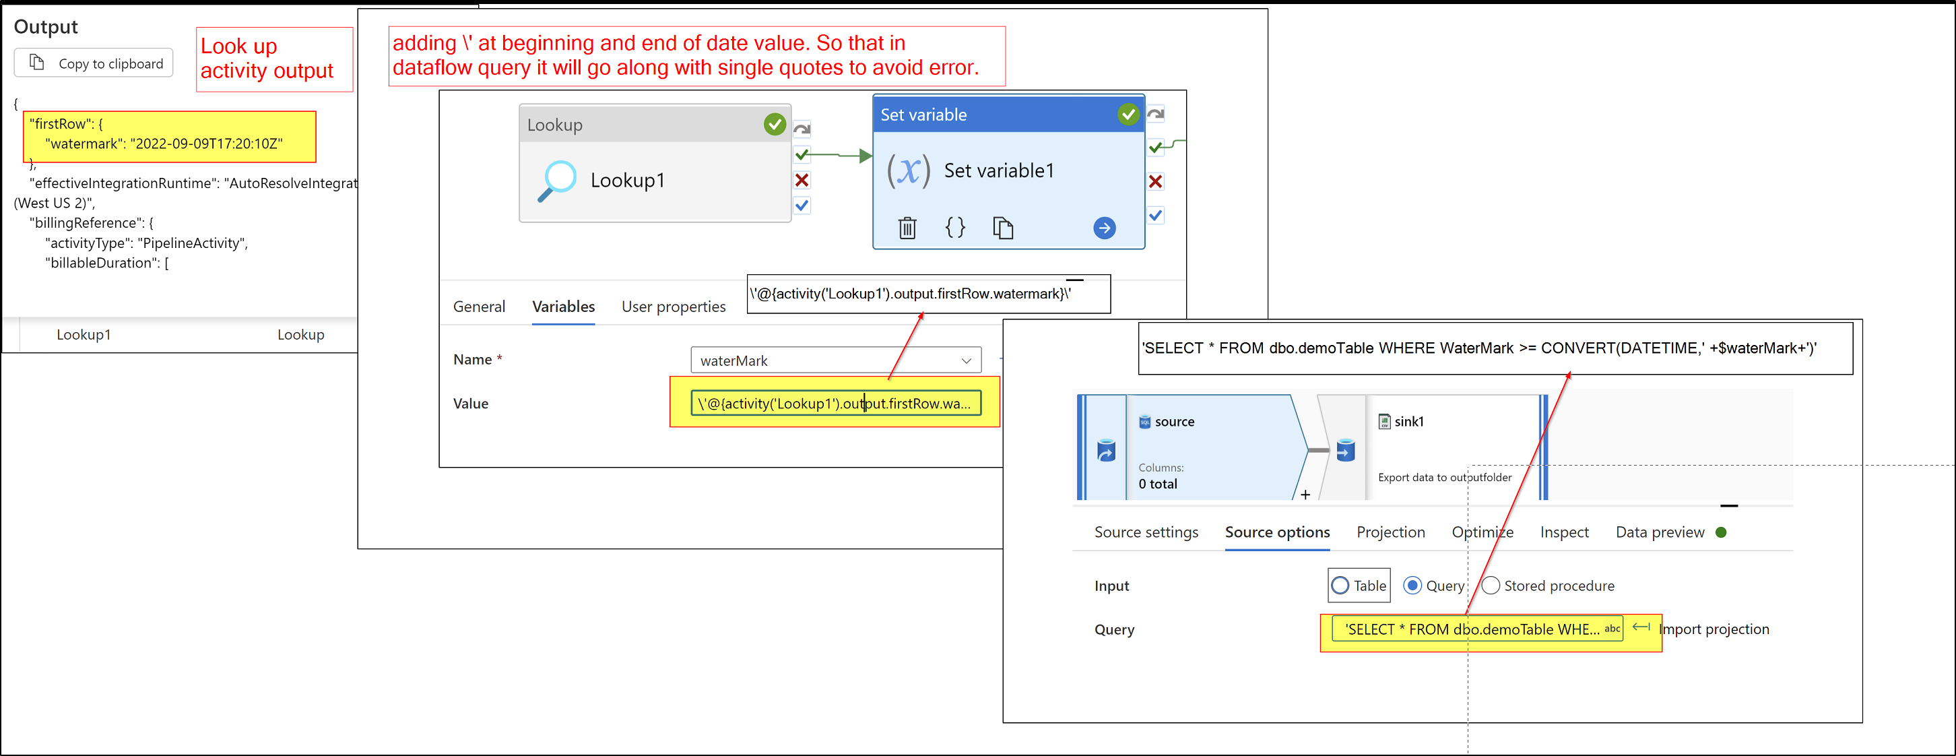This screenshot has height=756, width=1956.
Task: Click Set variable1 skip arrow connector
Action: (x=1156, y=114)
